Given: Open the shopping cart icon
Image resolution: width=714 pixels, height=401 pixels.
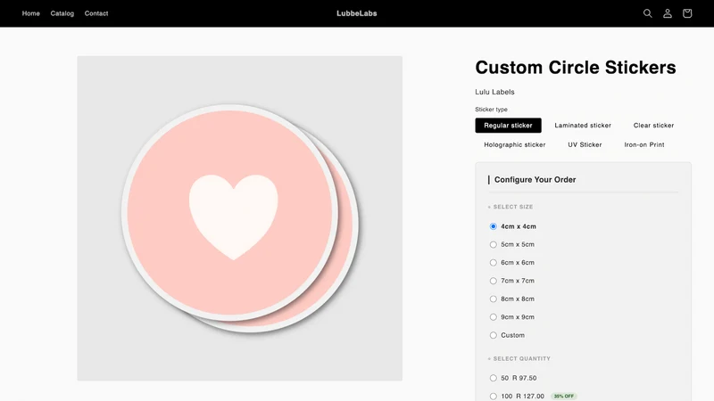Looking at the screenshot, I should pyautogui.click(x=687, y=13).
